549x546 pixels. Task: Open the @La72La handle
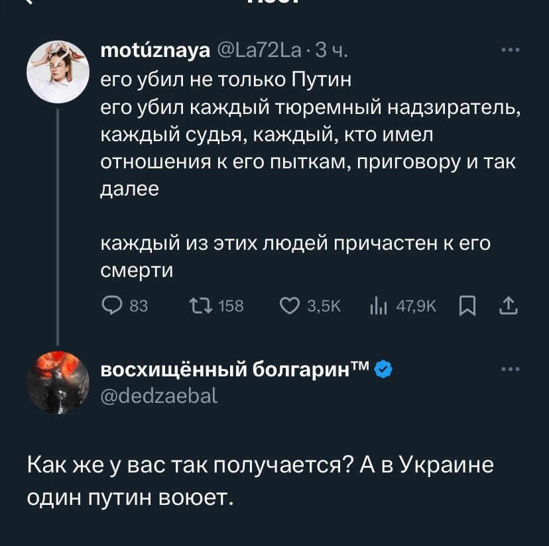[259, 50]
